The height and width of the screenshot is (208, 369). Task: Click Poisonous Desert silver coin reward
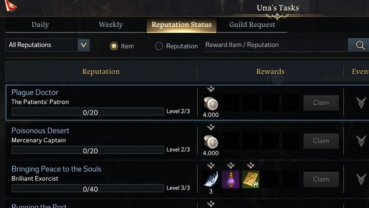point(211,142)
